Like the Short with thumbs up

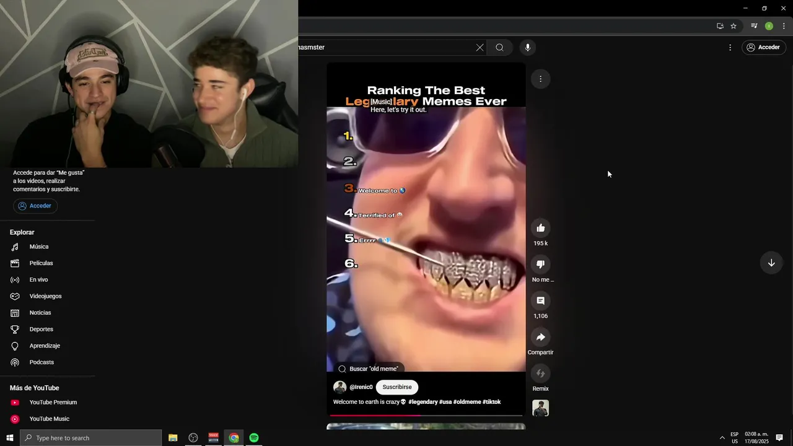click(540, 228)
